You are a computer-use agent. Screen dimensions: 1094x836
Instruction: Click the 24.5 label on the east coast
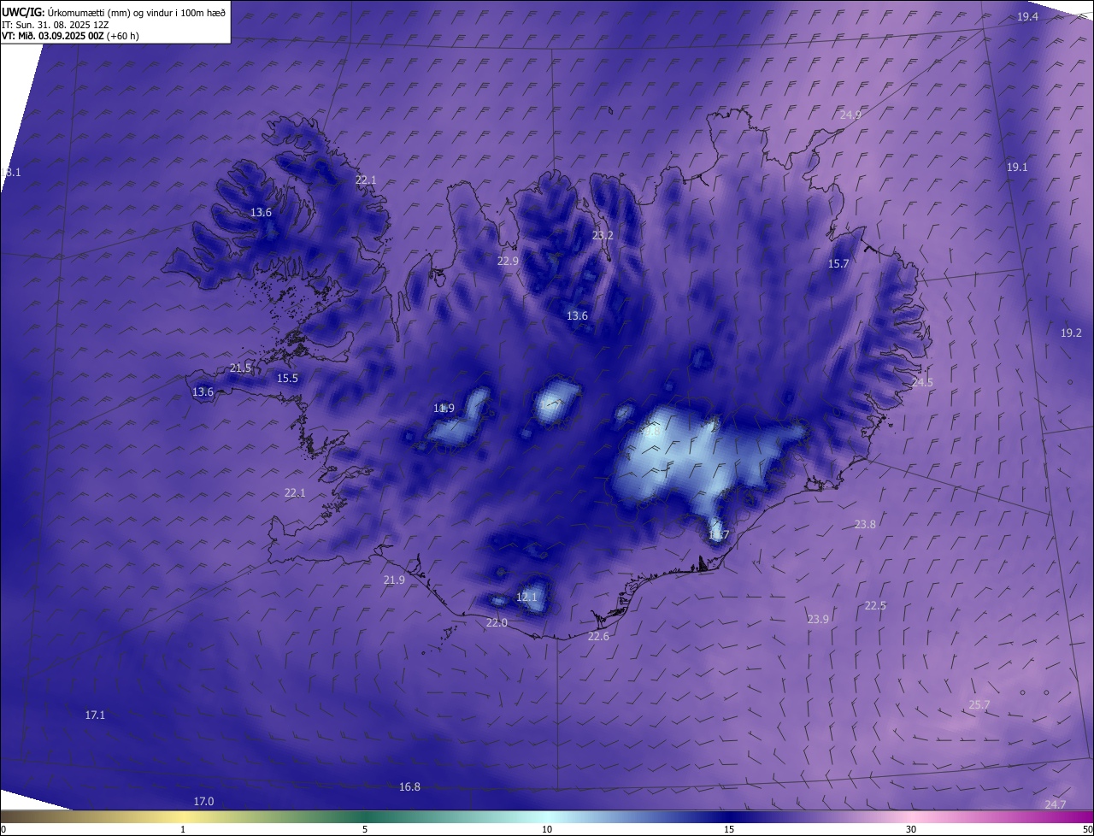(x=922, y=382)
